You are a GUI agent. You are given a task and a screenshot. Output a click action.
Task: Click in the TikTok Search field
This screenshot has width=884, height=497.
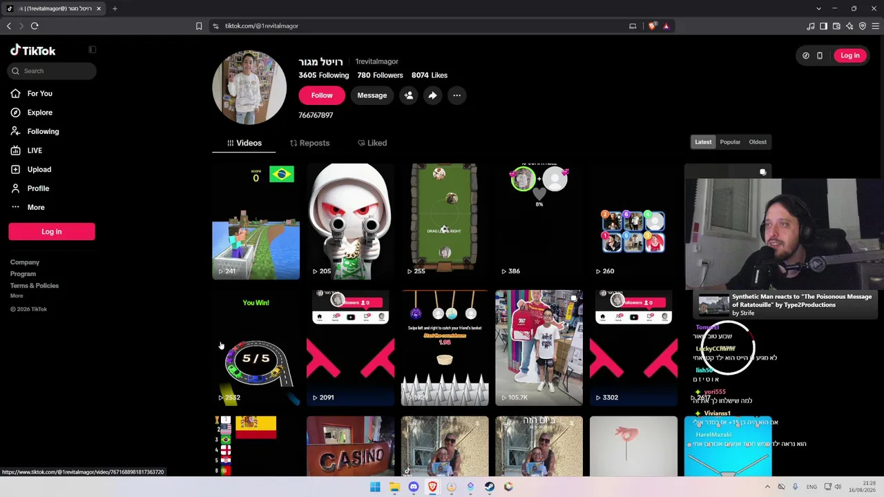tap(52, 71)
